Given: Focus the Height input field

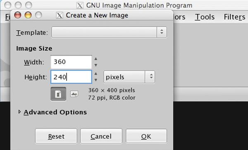Looking at the screenshot, I should (x=71, y=77).
